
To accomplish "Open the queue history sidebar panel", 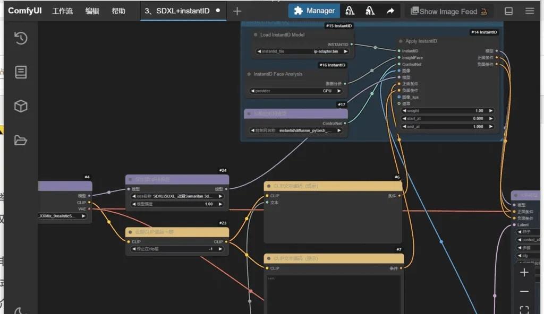I will tap(21, 38).
